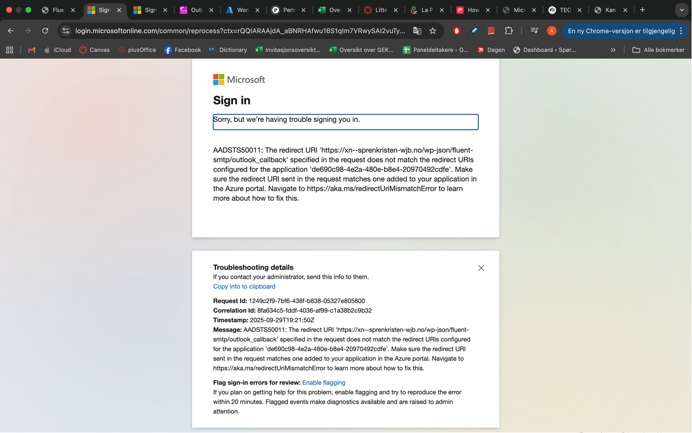Go back using the browser back arrow
Viewport: 692px width, 433px height.
point(11,31)
